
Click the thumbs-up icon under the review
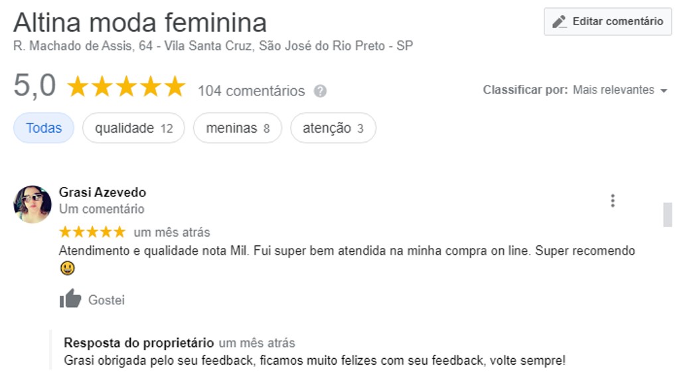click(x=70, y=298)
